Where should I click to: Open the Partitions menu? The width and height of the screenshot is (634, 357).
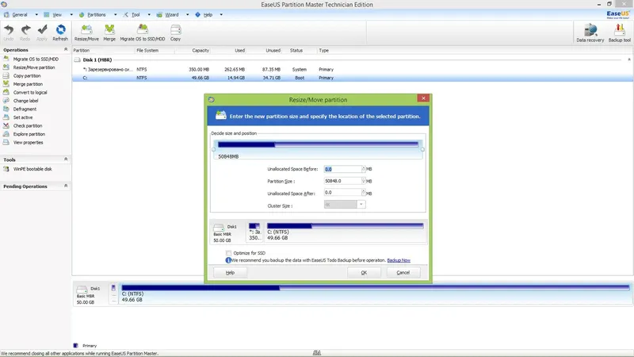click(x=96, y=14)
